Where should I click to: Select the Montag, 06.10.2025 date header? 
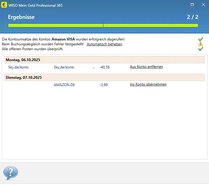click(x=23, y=60)
